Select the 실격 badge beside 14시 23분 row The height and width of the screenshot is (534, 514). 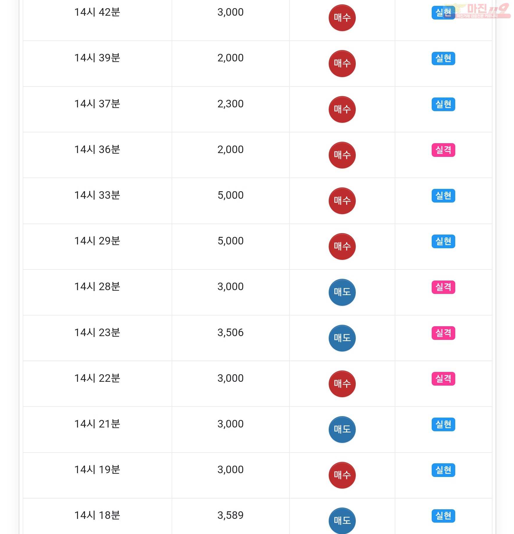(x=443, y=333)
